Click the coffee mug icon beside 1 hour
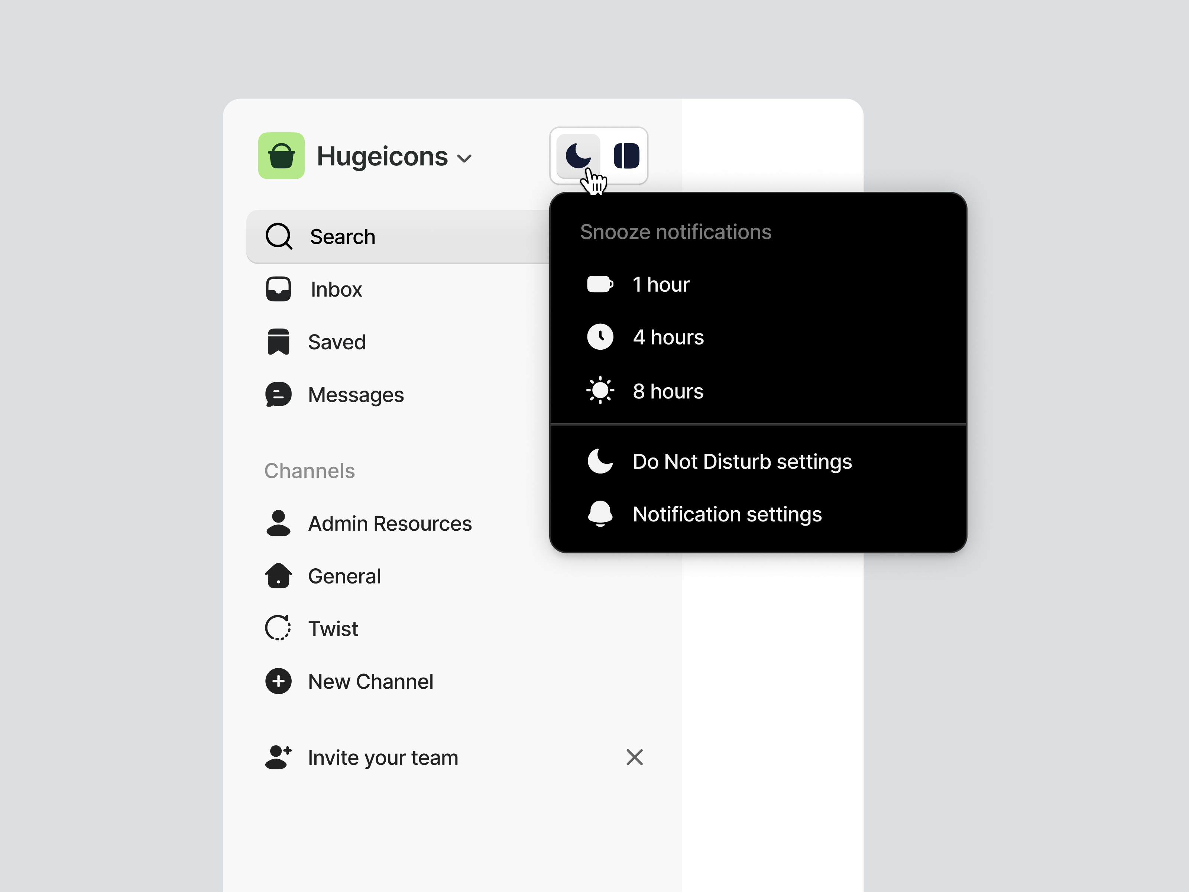 coord(600,284)
